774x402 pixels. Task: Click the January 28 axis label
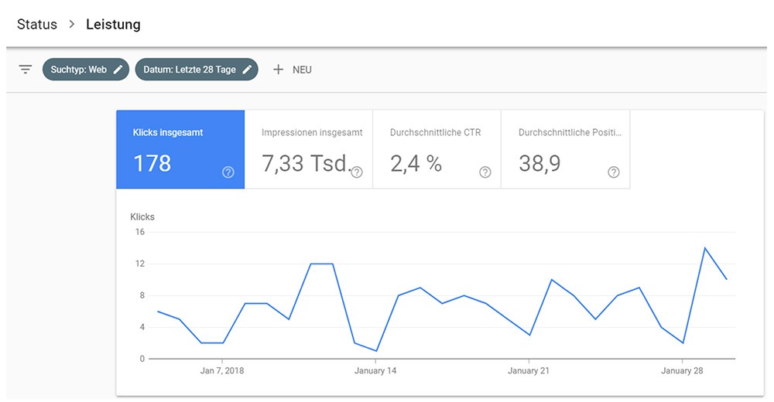click(682, 370)
